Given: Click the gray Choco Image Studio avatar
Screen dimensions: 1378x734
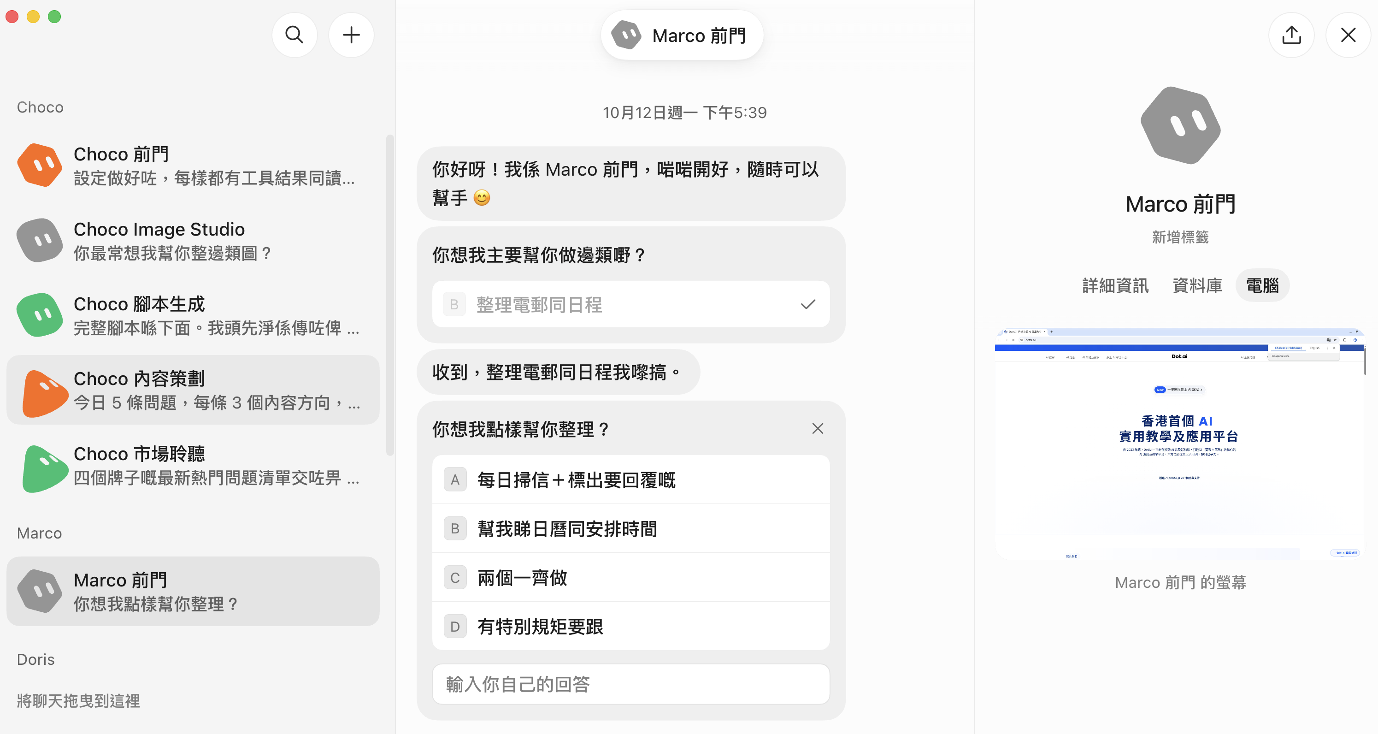Looking at the screenshot, I should (x=40, y=240).
